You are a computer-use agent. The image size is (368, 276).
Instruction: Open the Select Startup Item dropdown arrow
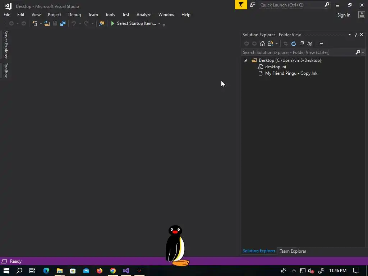pos(159,23)
